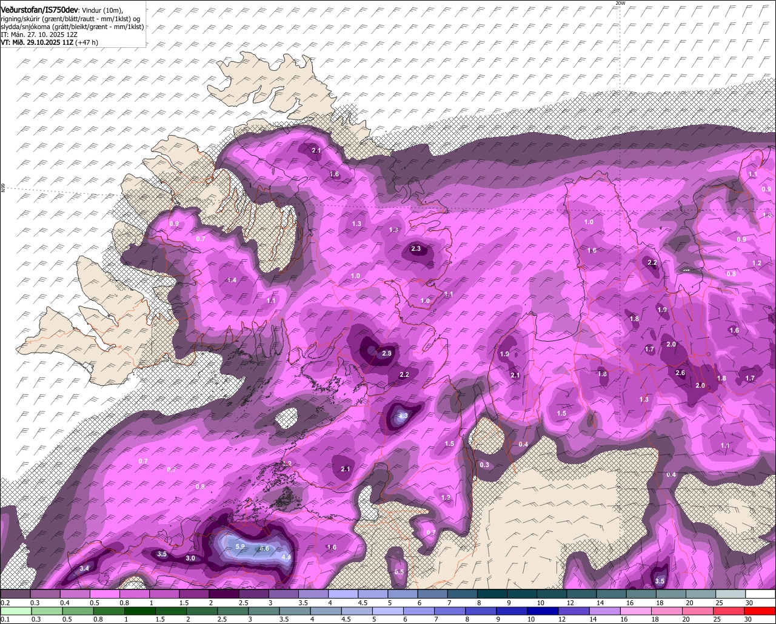Click the dark purple swatch at 2 in top legend row
776x624 pixels.
[x=224, y=594]
